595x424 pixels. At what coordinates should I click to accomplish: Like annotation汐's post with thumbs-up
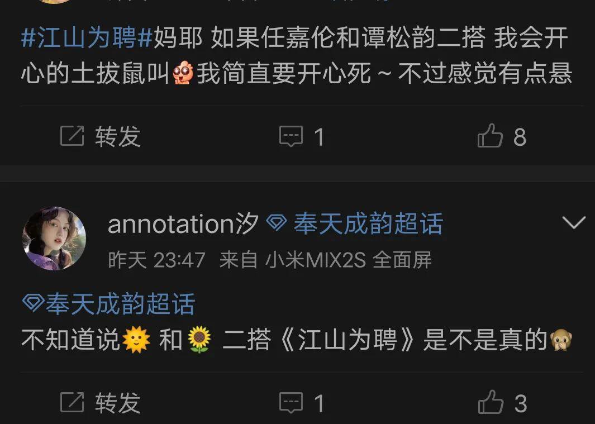pyautogui.click(x=490, y=402)
